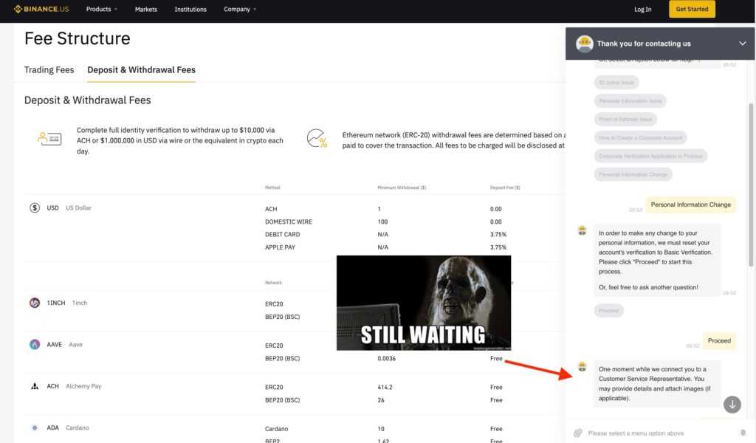The image size is (756, 443).
Task: Switch to the Trading Fees tab
Action: click(49, 70)
